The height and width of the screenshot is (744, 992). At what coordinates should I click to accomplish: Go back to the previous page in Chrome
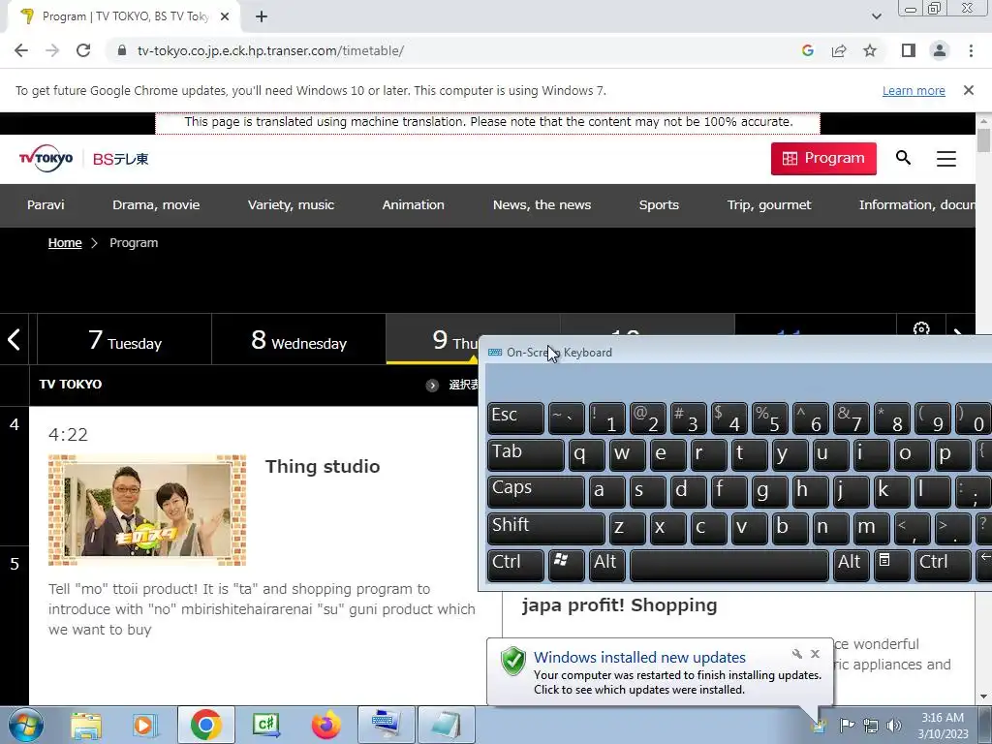(x=21, y=50)
